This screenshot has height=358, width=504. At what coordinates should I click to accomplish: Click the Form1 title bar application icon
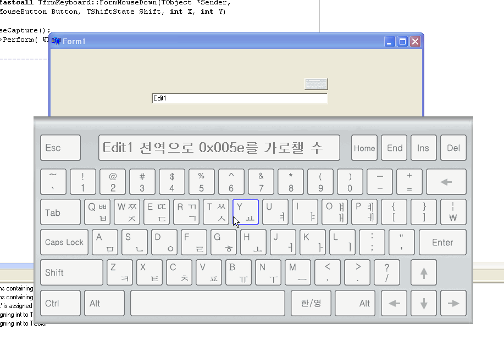coord(56,42)
